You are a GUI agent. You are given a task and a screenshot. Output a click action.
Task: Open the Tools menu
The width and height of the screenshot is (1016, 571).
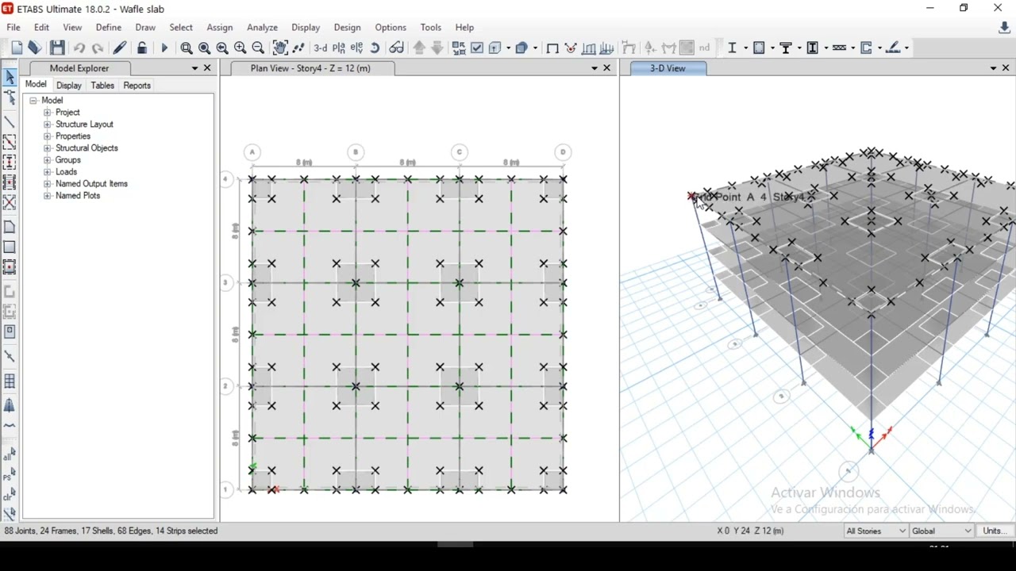tap(431, 27)
